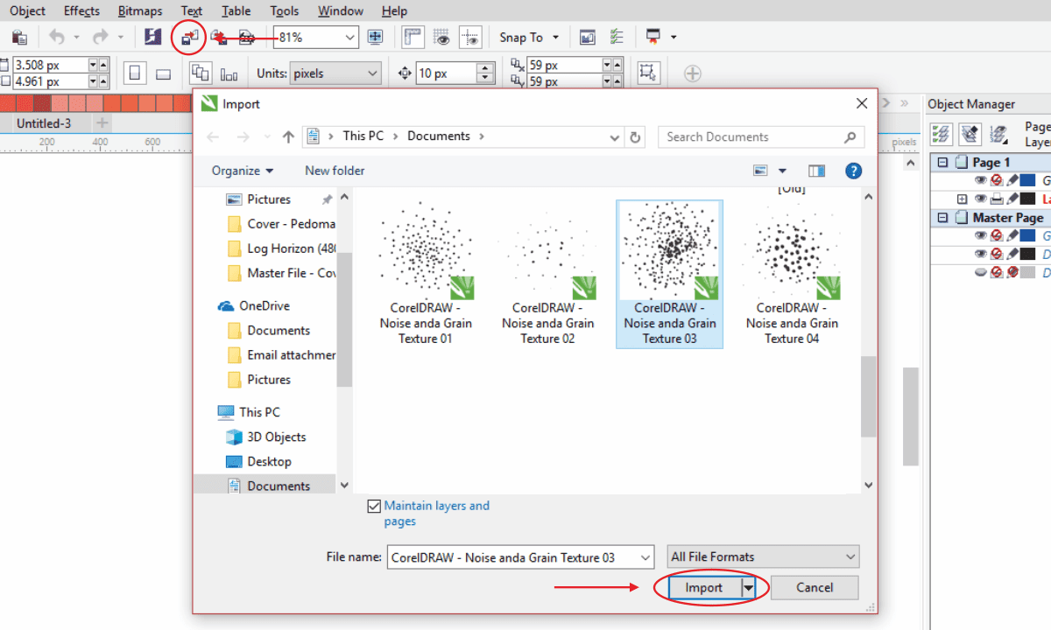Viewport: 1051px width, 630px height.
Task: Click the Search Documents field
Action: pos(760,136)
